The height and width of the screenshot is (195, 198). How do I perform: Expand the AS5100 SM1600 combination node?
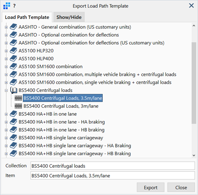tap(6, 67)
